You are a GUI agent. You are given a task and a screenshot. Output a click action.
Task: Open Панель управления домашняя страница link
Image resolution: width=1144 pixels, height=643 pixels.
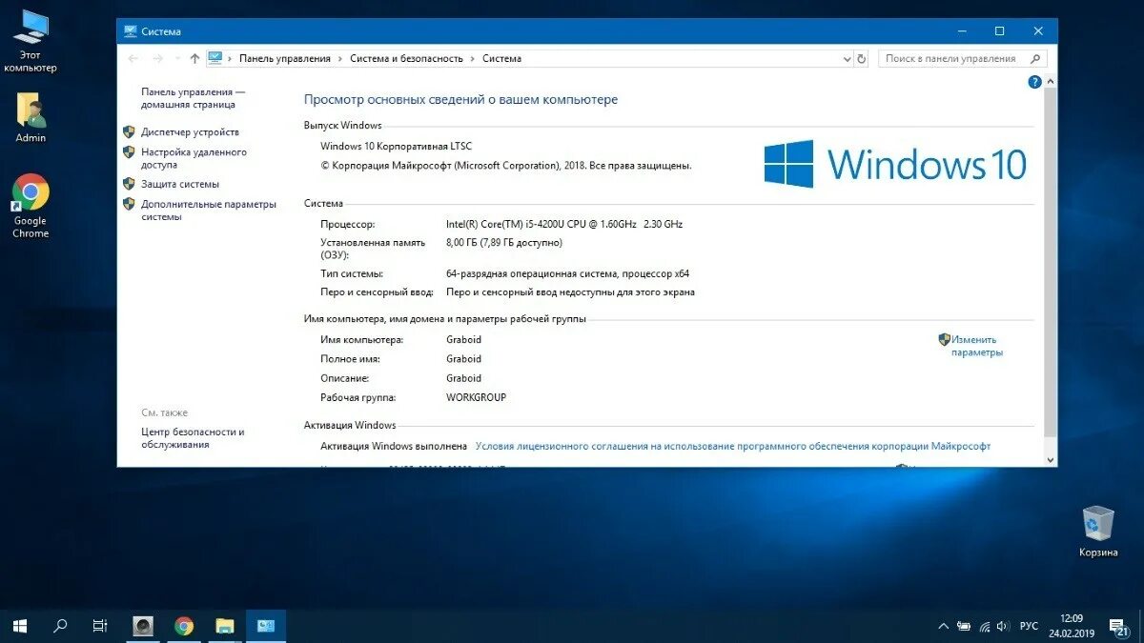tap(194, 98)
